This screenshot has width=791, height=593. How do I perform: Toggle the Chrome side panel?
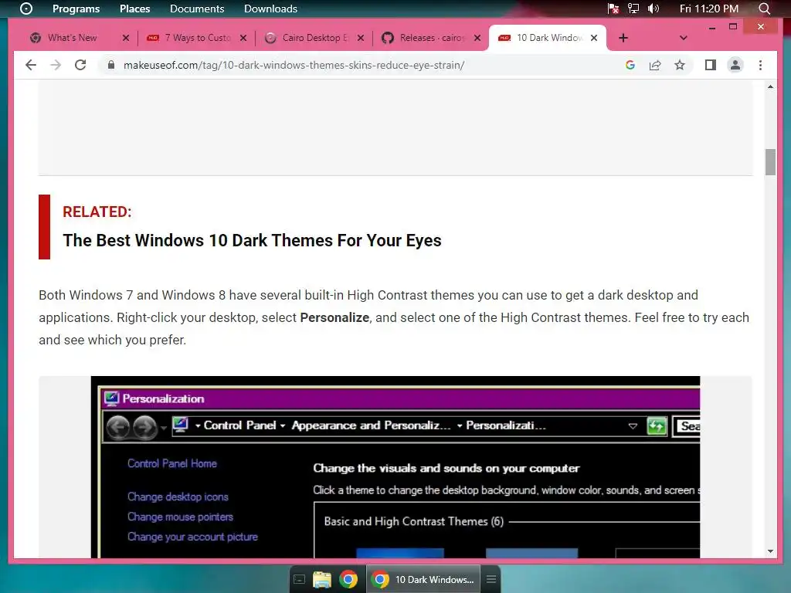point(711,65)
